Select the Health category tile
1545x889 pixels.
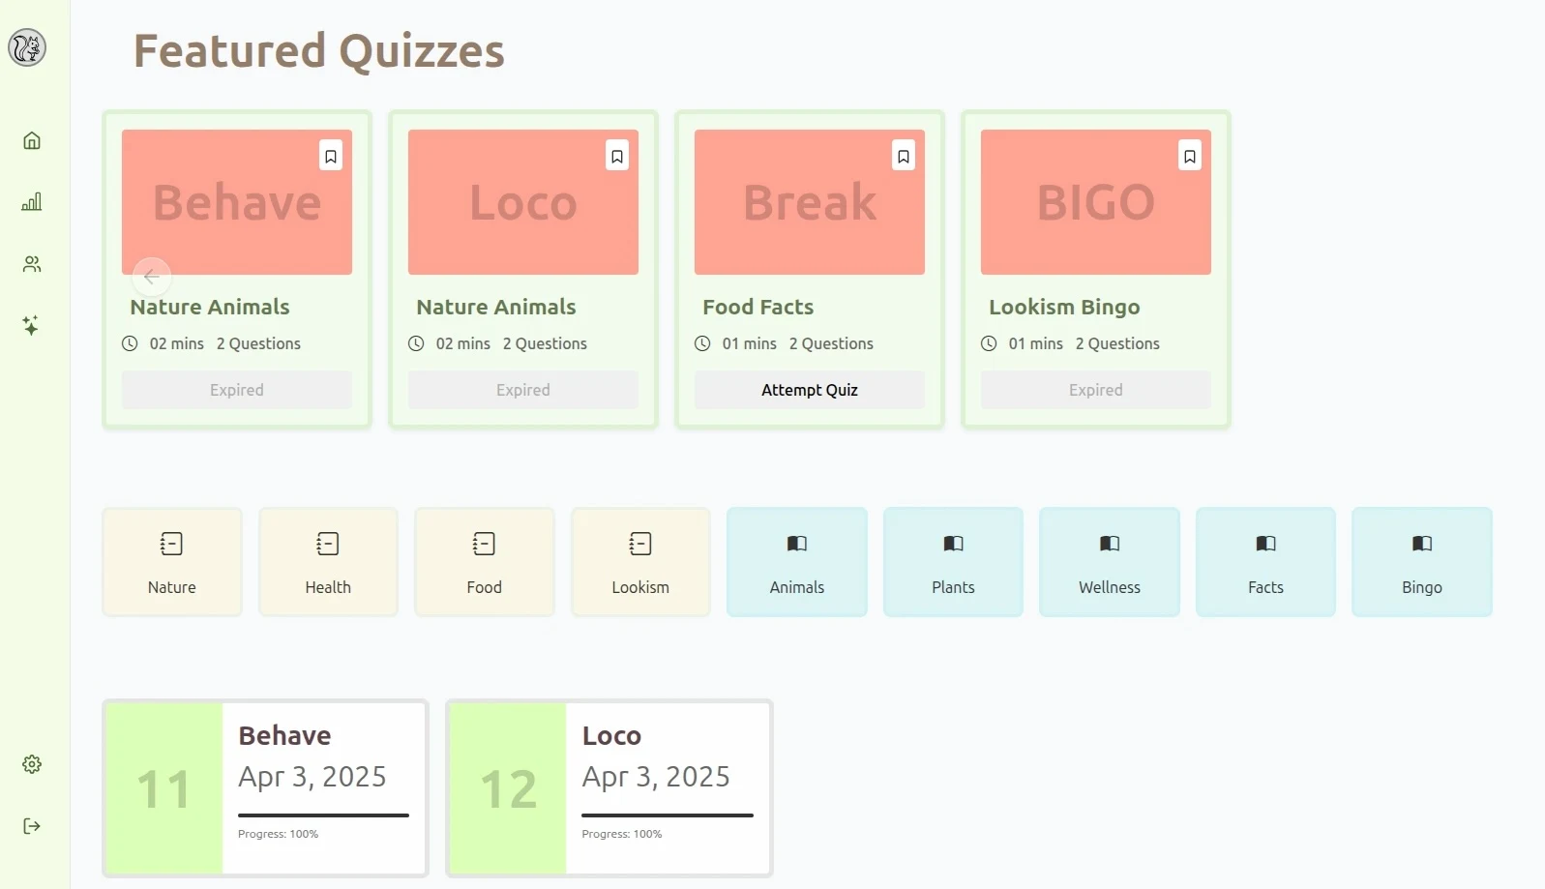pyautogui.click(x=328, y=562)
